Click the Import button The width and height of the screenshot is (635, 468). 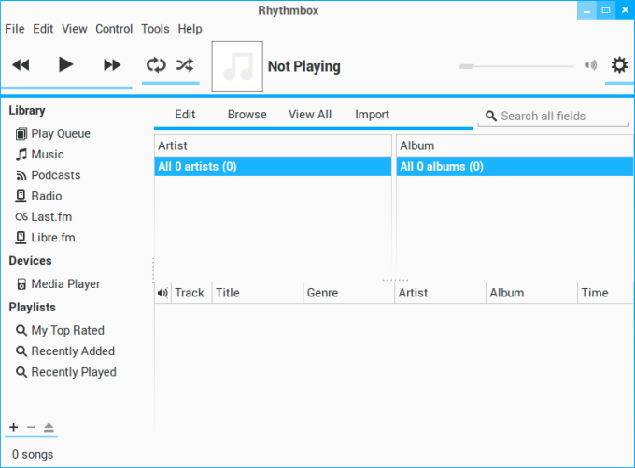[372, 115]
